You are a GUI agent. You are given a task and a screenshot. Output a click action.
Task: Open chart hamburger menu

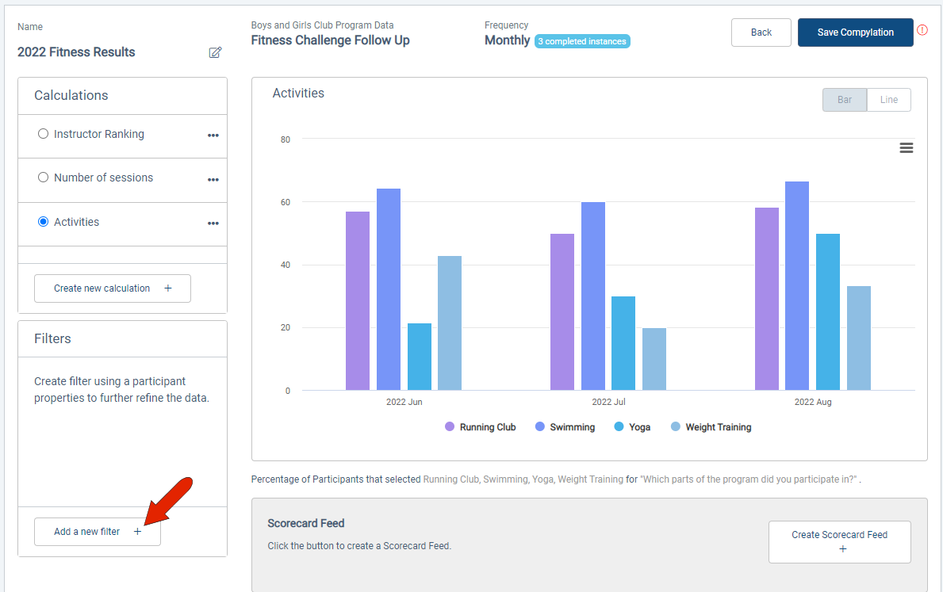click(907, 148)
